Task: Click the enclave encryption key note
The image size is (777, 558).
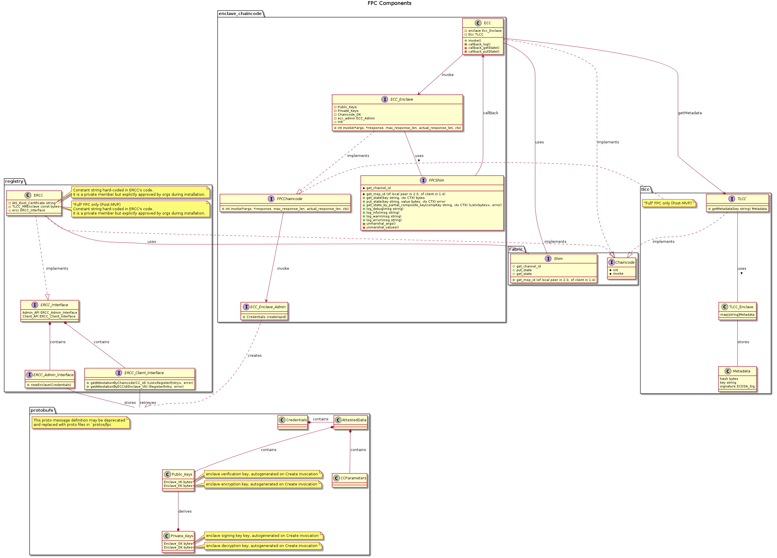Action: [263, 484]
